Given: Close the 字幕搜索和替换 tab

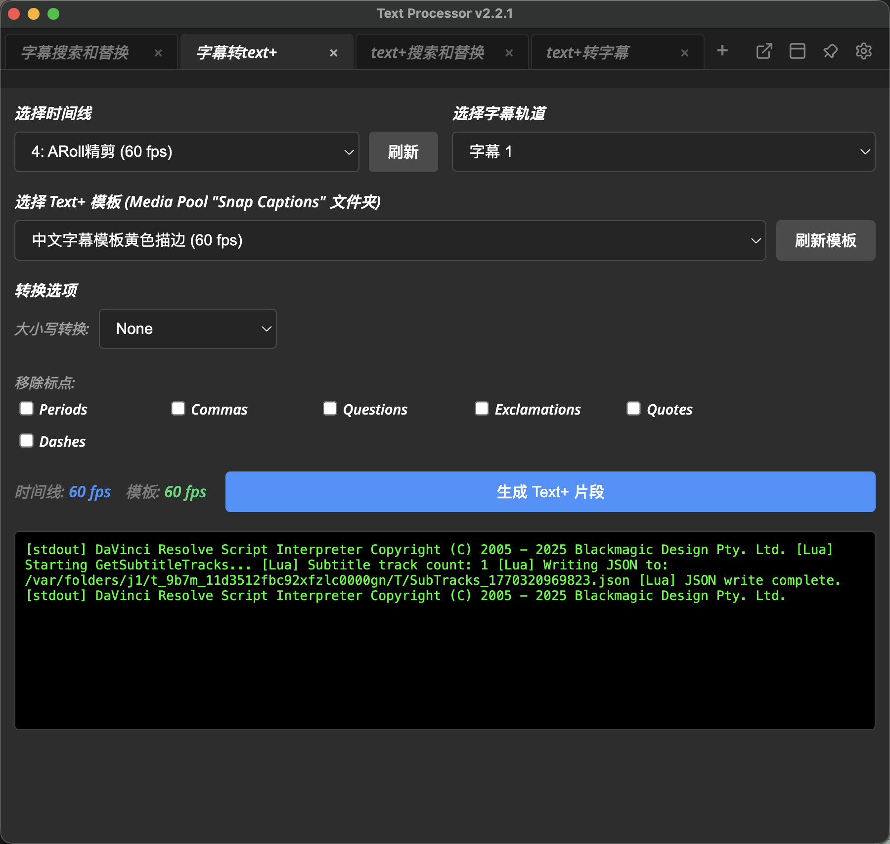Looking at the screenshot, I should coord(158,53).
